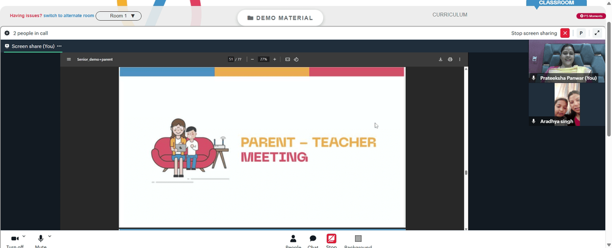Click Aradhya singh microphone icon
The width and height of the screenshot is (612, 248).
534,122
